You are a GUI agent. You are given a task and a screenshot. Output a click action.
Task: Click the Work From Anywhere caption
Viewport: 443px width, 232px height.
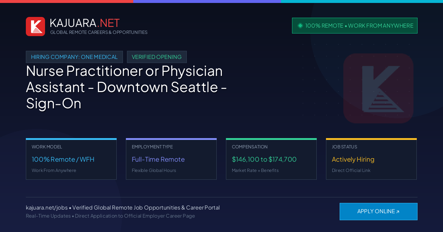click(54, 171)
